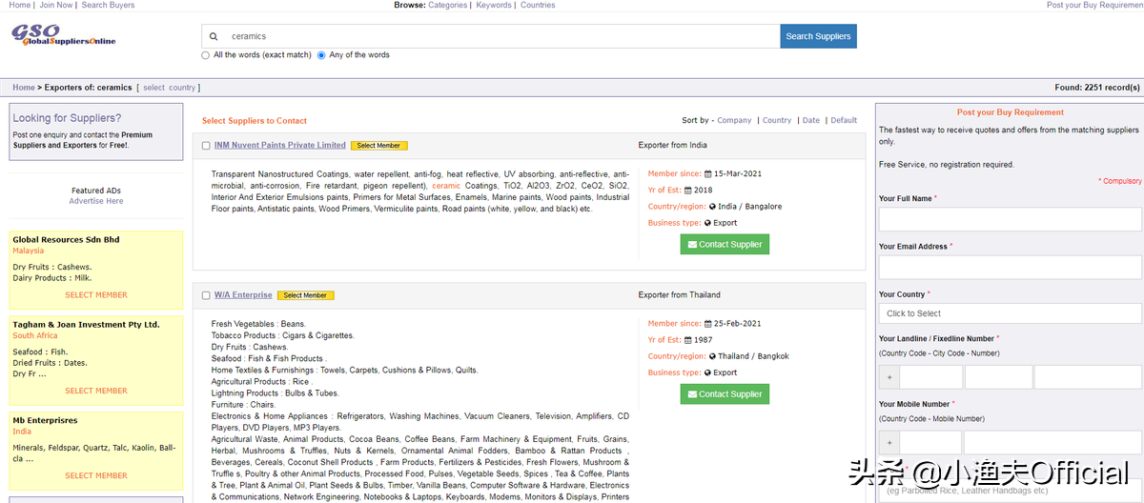This screenshot has width=1144, height=503.
Task: Click calendar icon beside 2018 establishment year
Action: tap(687, 191)
